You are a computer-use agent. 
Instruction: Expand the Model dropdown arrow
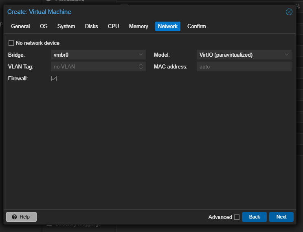click(x=287, y=55)
